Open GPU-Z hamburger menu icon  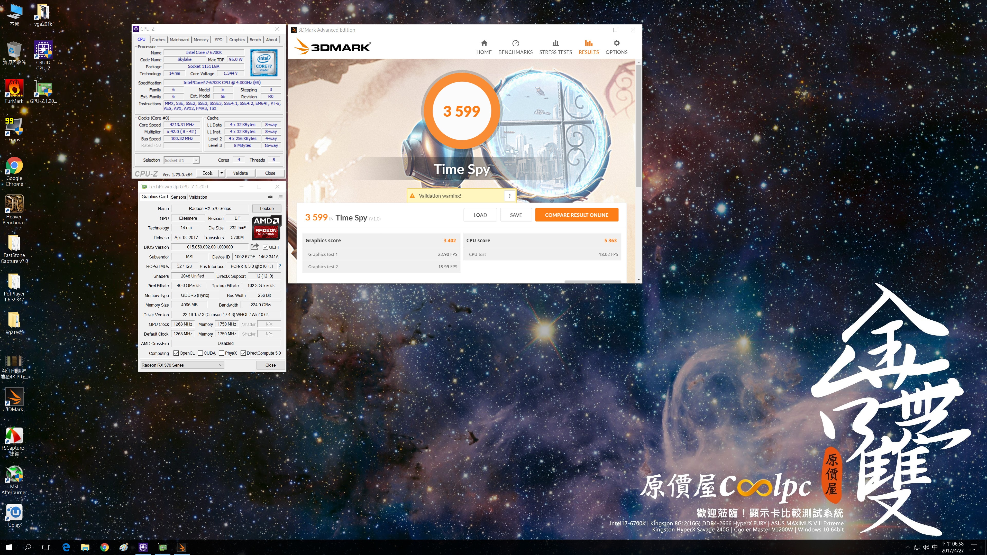[280, 197]
